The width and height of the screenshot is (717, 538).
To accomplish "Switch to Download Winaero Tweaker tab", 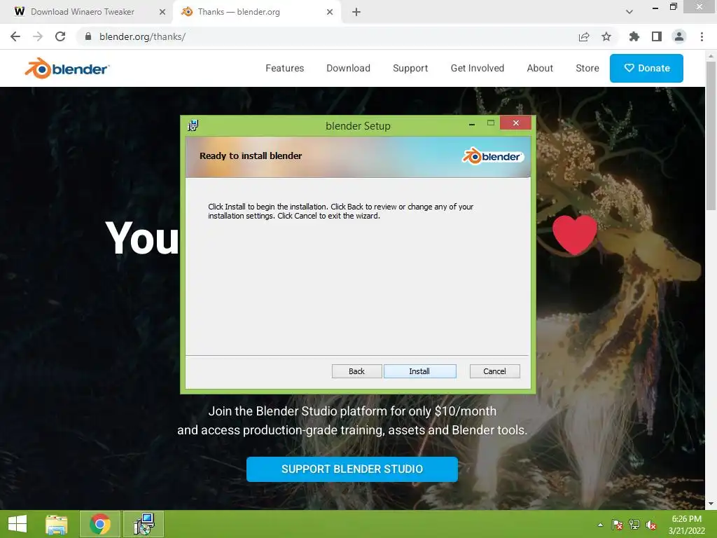I will [83, 12].
